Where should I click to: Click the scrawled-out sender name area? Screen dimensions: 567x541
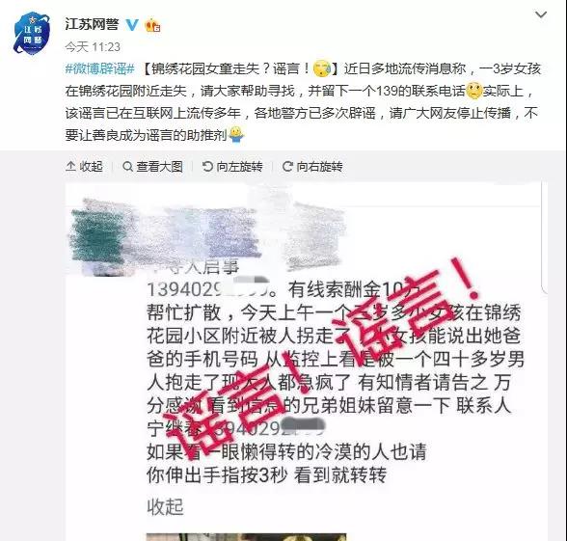tap(206, 235)
